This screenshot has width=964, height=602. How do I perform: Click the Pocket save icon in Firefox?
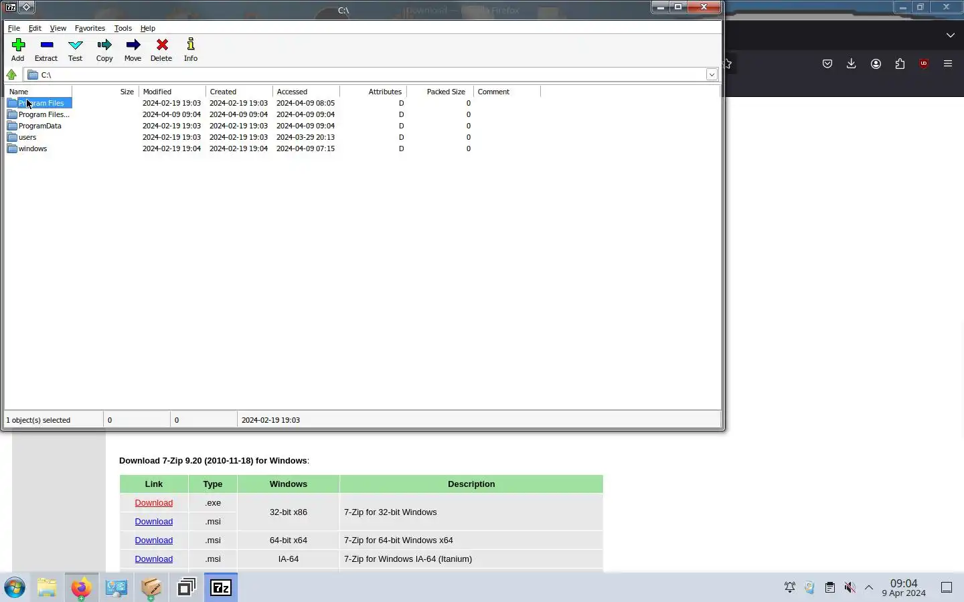(x=827, y=64)
